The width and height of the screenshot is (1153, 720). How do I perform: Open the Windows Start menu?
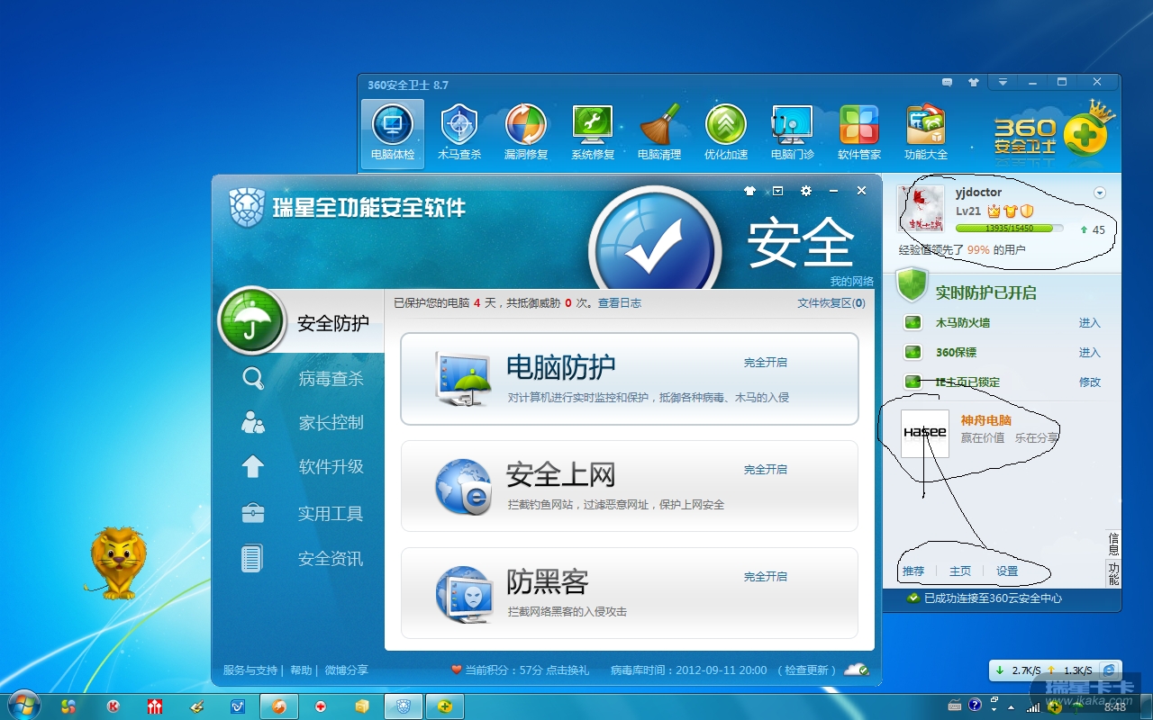pyautogui.click(x=23, y=705)
